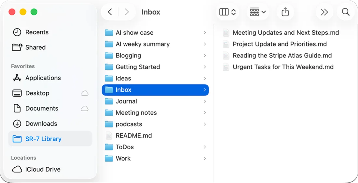Click the AI show case folder icon
This screenshot has width=358, height=183.
109,32
